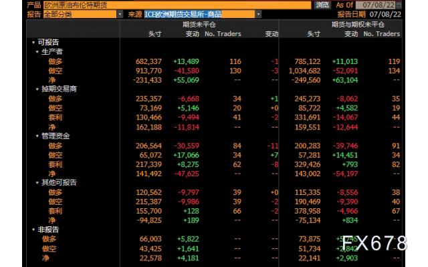Click No. Traders header under 期货未平仓

click(x=223, y=34)
